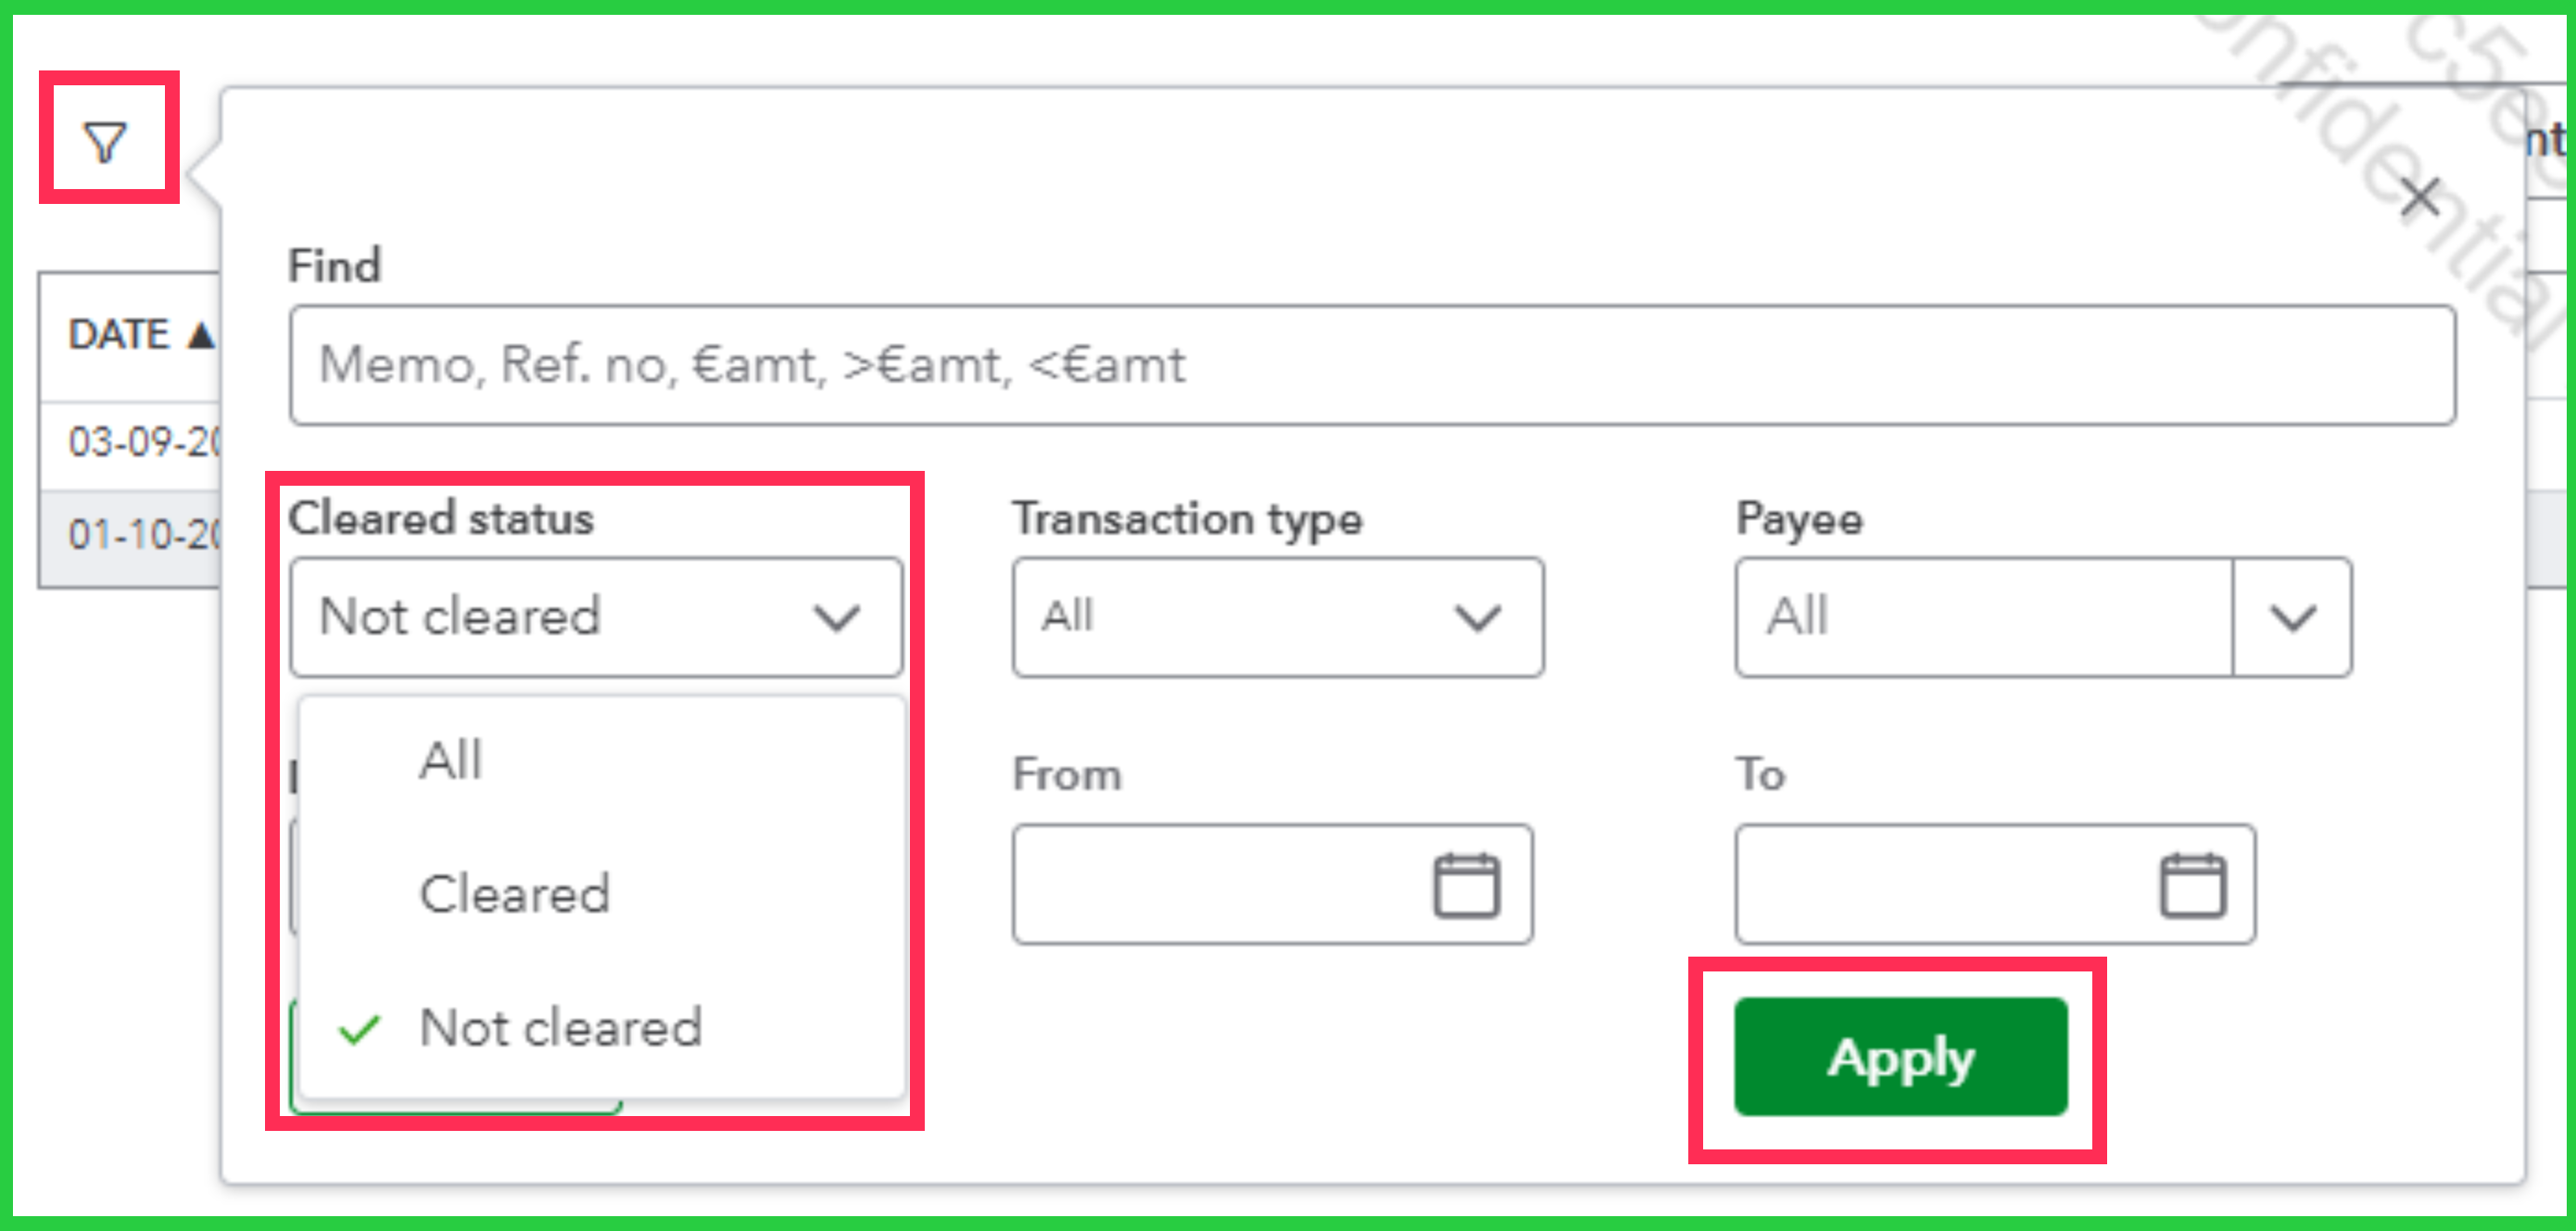The image size is (2576, 1231).
Task: Select the 03-09 transaction row
Action: (140, 443)
